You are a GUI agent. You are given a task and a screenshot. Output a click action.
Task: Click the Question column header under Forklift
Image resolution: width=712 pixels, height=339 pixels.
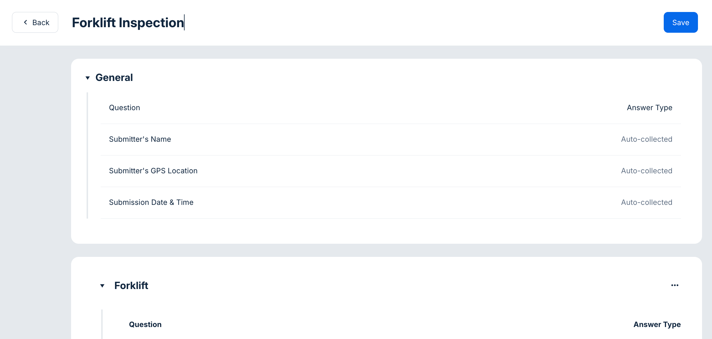145,324
